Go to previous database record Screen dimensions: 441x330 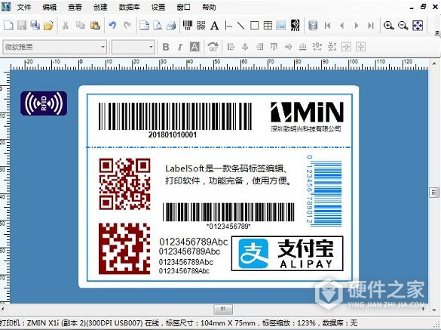341,26
